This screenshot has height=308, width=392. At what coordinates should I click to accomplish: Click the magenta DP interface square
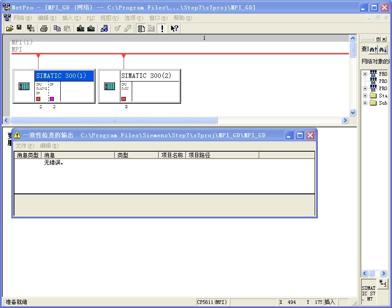point(52,99)
